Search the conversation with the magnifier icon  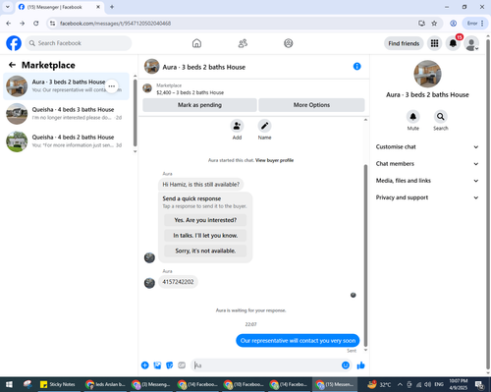(441, 117)
